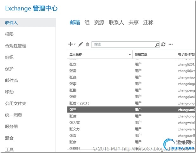The image size is (196, 153).
Task: Select the 张文力 mailbox row
Action: point(131,129)
